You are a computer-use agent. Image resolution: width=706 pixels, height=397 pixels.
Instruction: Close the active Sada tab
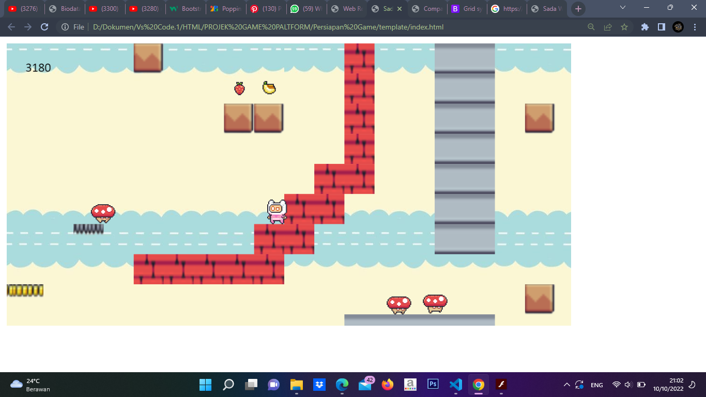click(x=399, y=9)
